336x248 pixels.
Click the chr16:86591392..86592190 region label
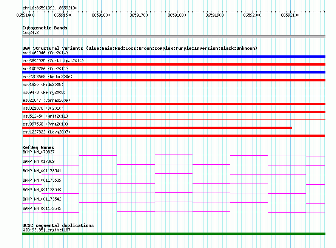pos(50,8)
